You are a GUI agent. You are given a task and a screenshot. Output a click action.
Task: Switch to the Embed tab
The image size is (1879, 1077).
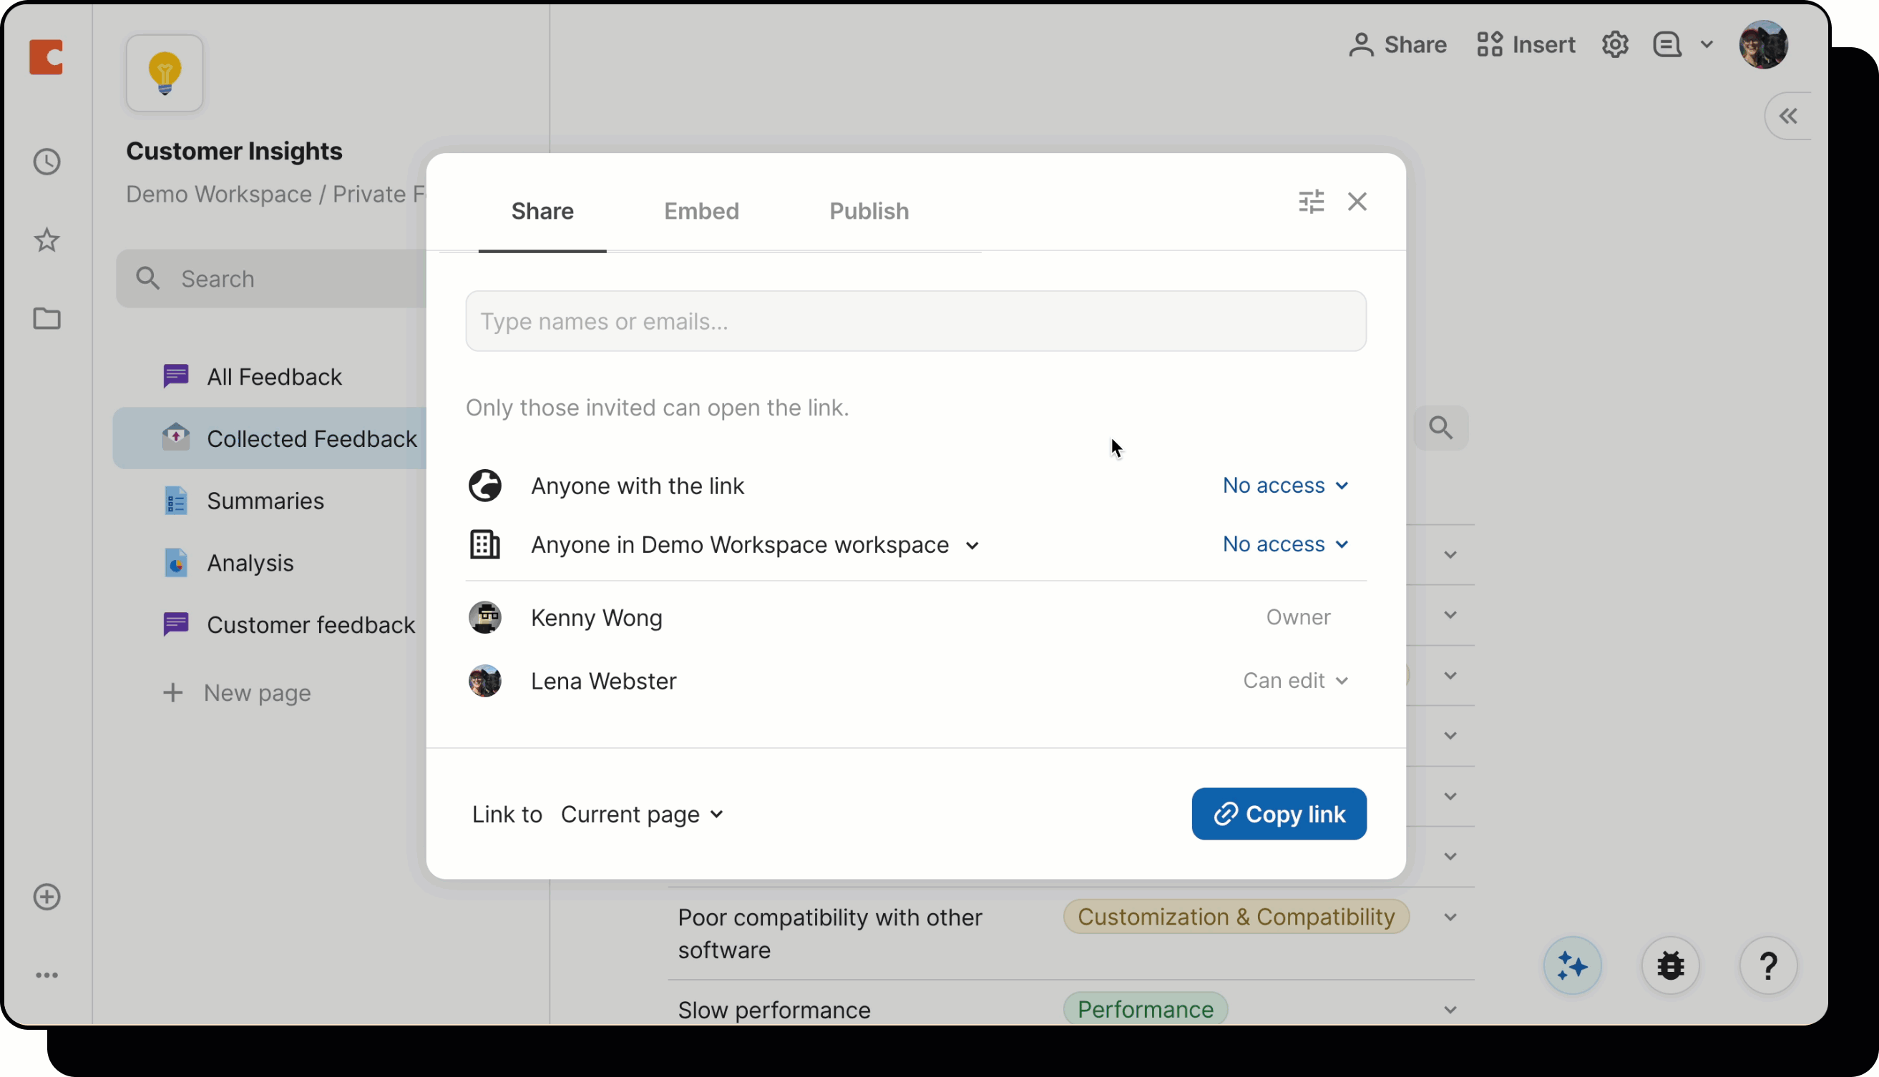pos(701,211)
